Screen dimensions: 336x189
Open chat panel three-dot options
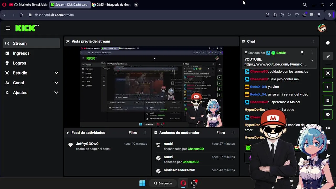coord(313,41)
